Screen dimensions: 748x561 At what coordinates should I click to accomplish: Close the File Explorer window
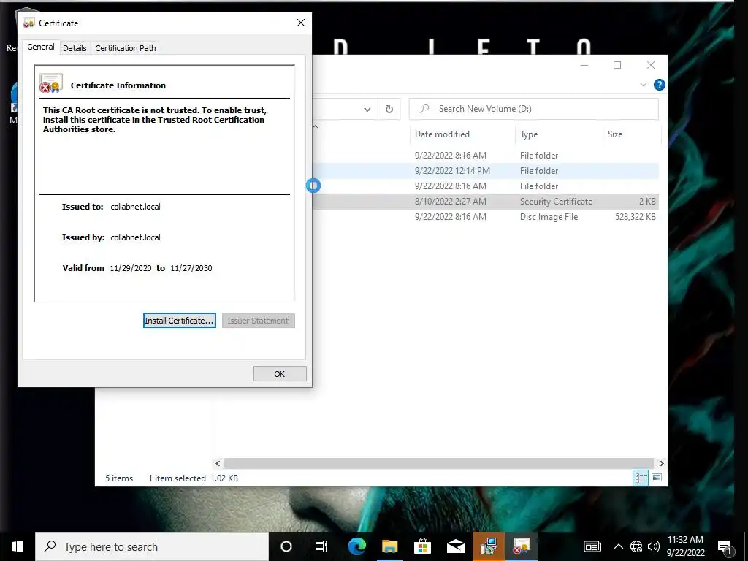[651, 65]
